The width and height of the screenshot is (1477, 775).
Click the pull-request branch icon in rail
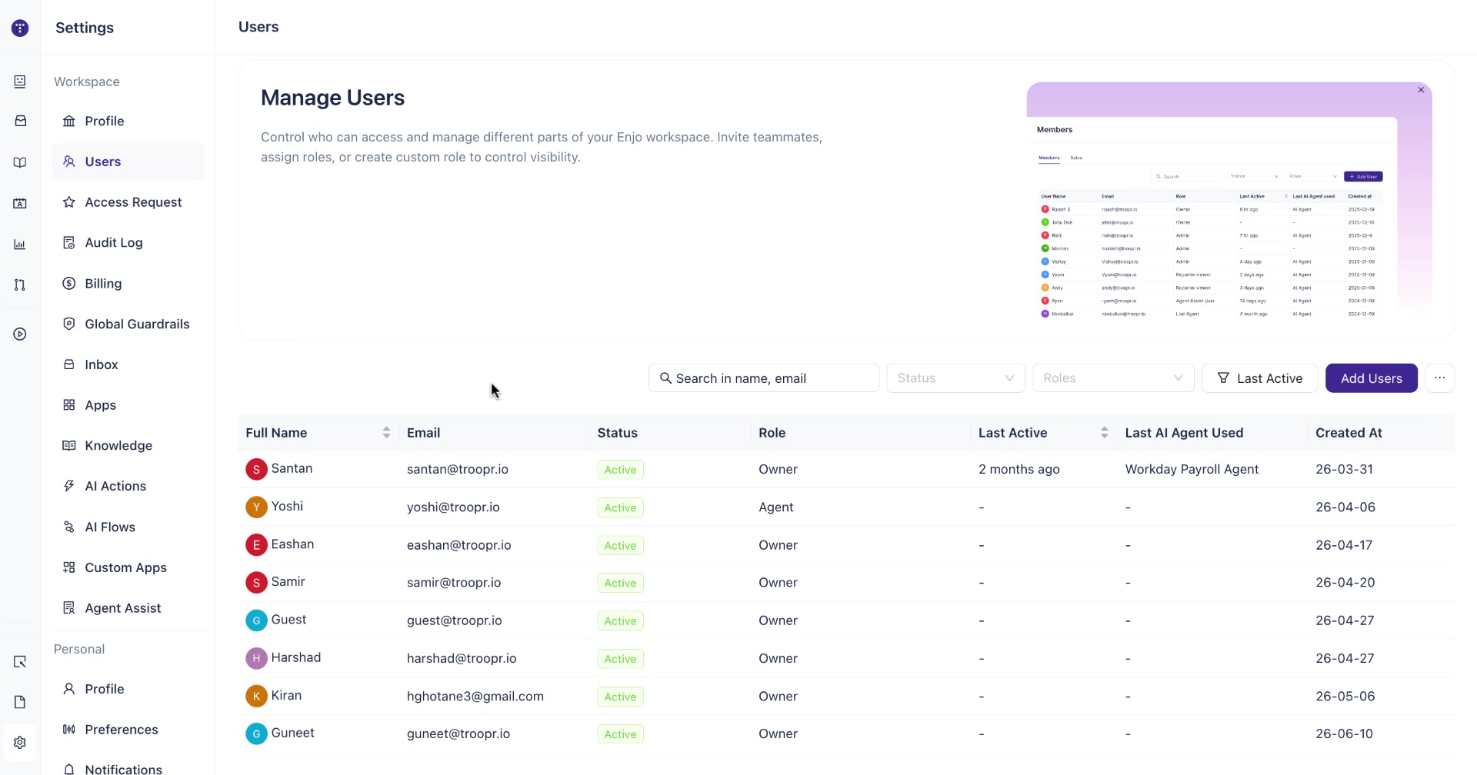20,284
